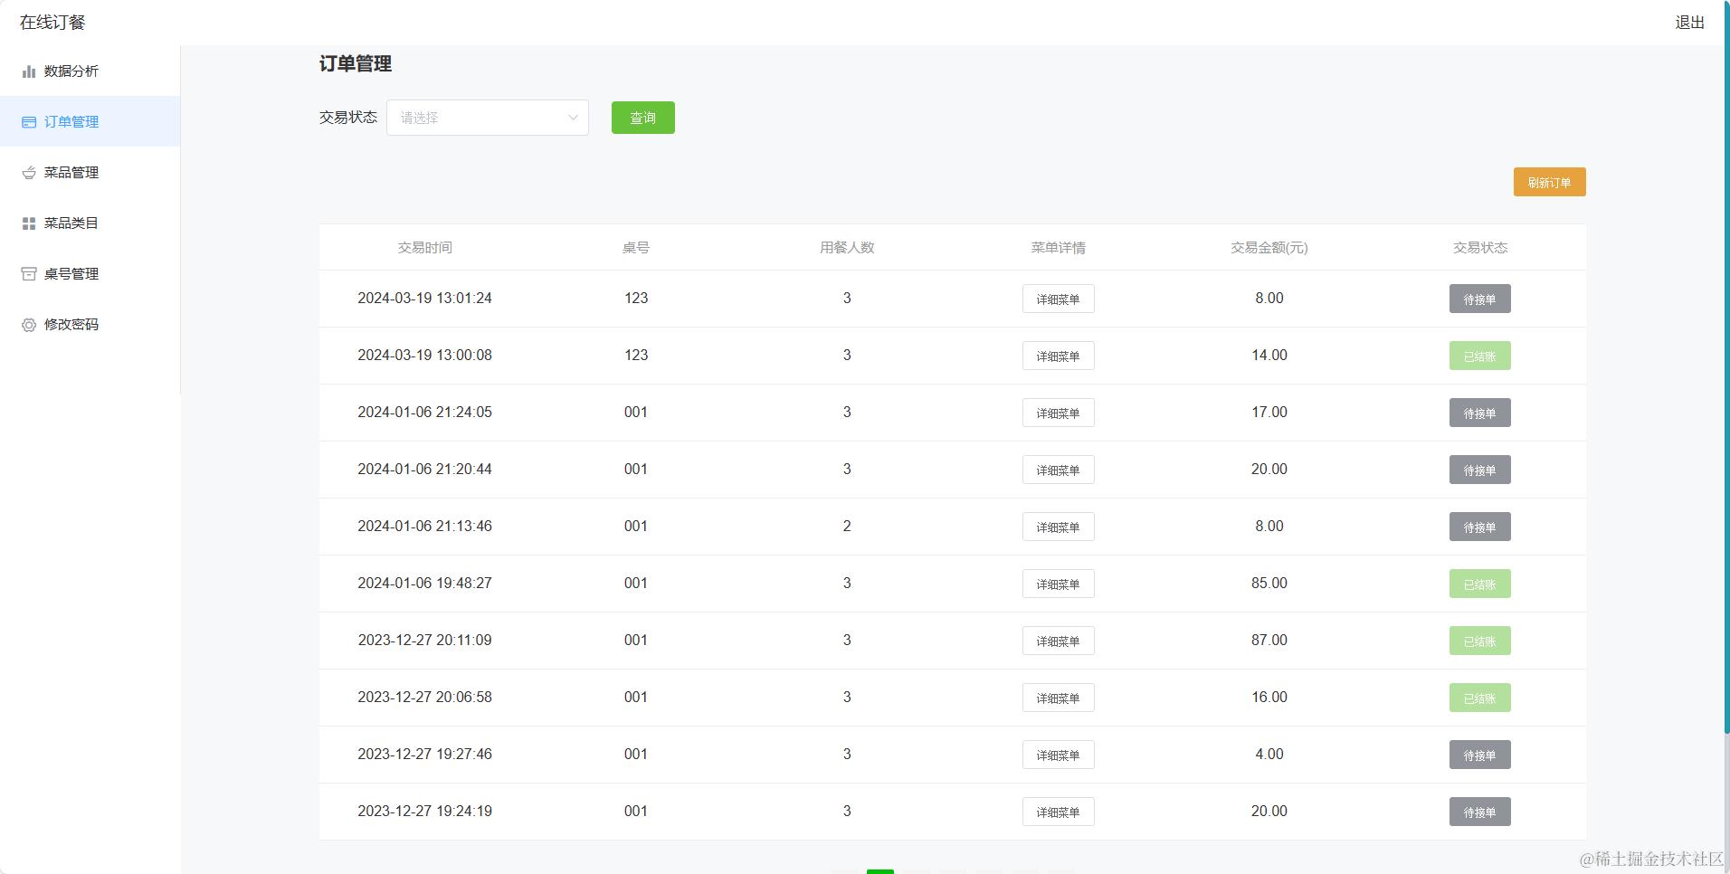Open 菜品类目 from the sidebar
The image size is (1730, 874).
tap(90, 223)
